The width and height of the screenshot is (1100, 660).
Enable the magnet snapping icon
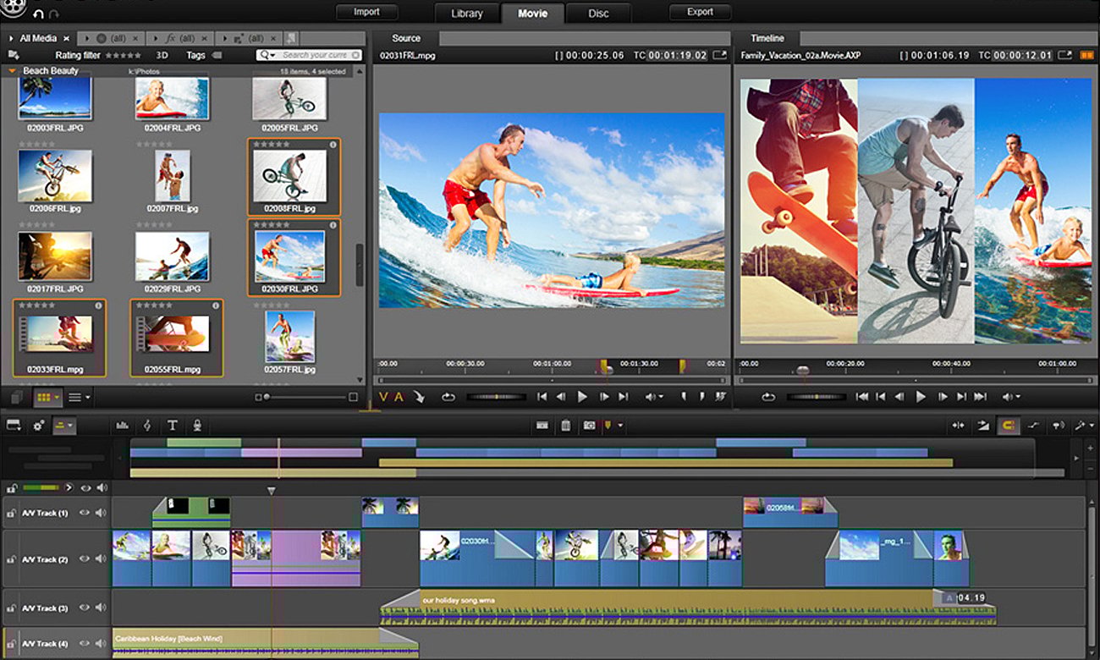click(x=1009, y=426)
